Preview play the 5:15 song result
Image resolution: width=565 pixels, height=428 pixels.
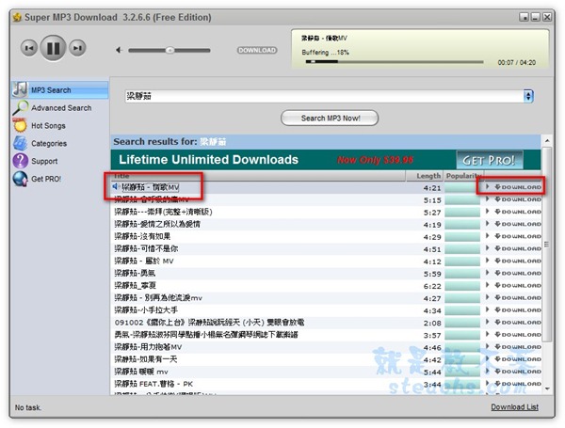pos(487,200)
